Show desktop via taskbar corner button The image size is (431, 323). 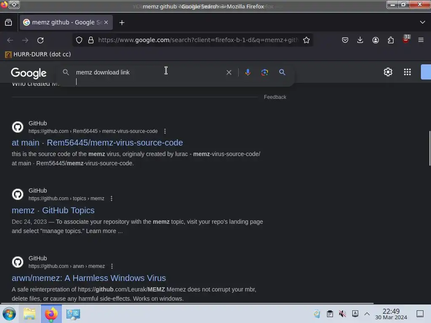click(420, 314)
